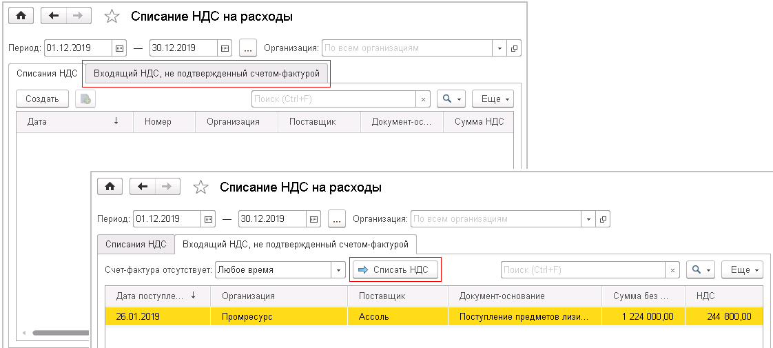773x348 pixels.
Task: Click Промресурс cell
Action: (279, 316)
